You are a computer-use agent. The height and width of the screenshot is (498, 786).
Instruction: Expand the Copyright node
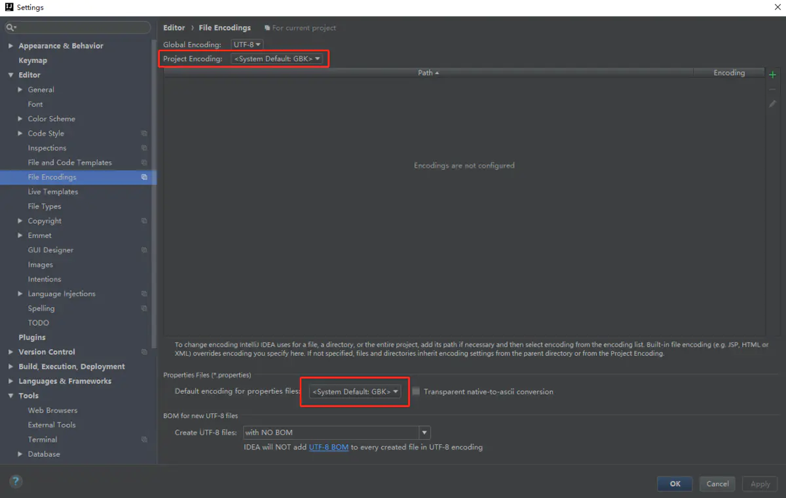(20, 221)
